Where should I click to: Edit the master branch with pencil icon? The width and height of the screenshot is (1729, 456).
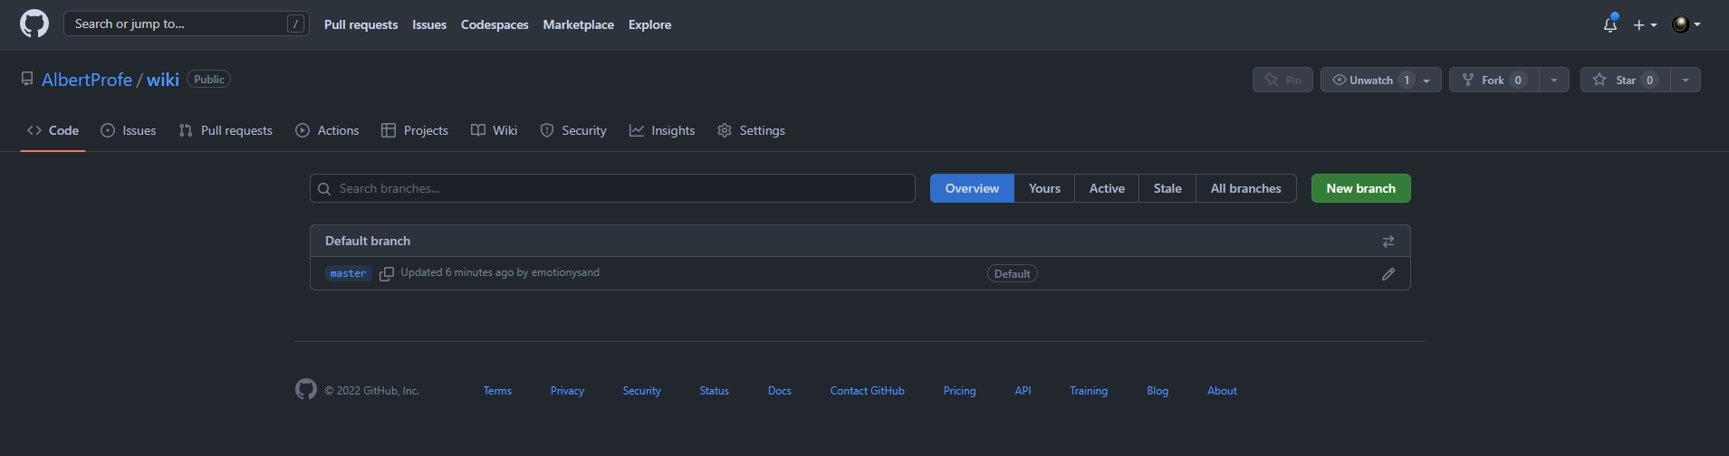click(x=1388, y=273)
